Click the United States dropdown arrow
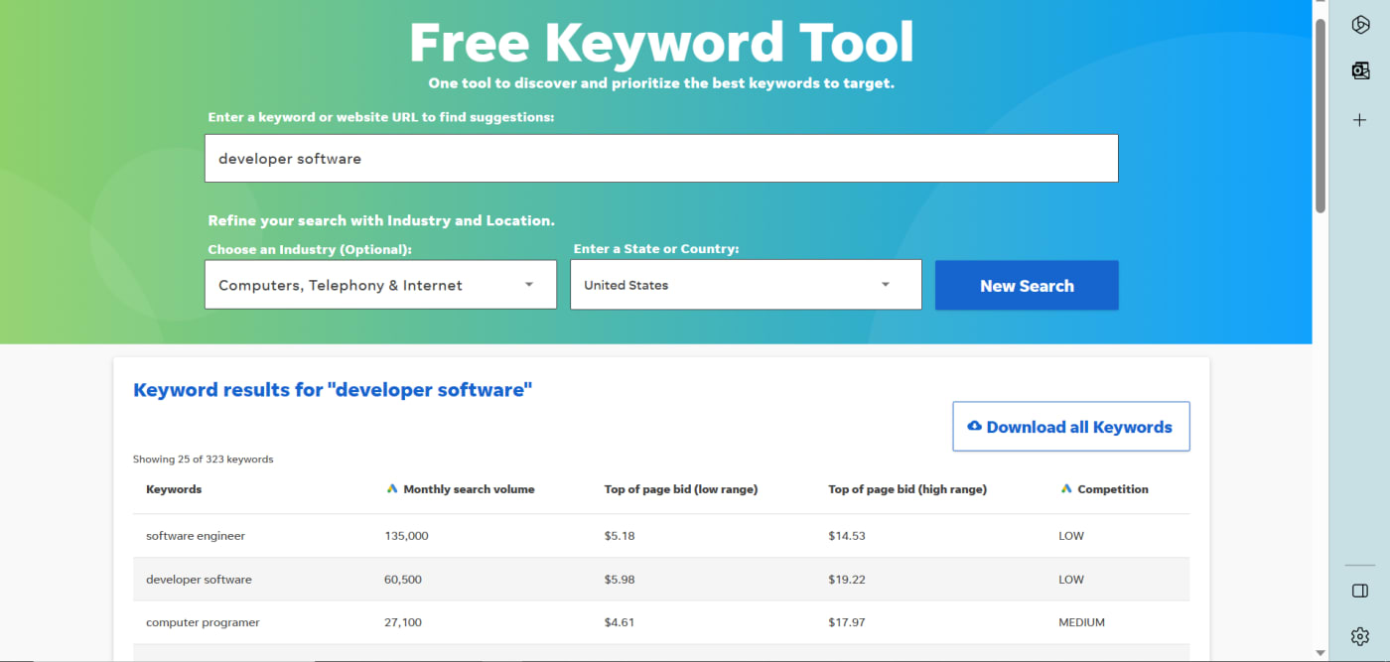 [x=886, y=285]
